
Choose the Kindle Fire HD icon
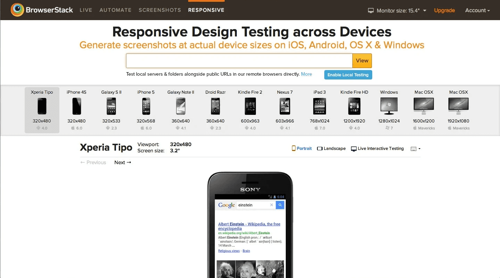tap(355, 106)
